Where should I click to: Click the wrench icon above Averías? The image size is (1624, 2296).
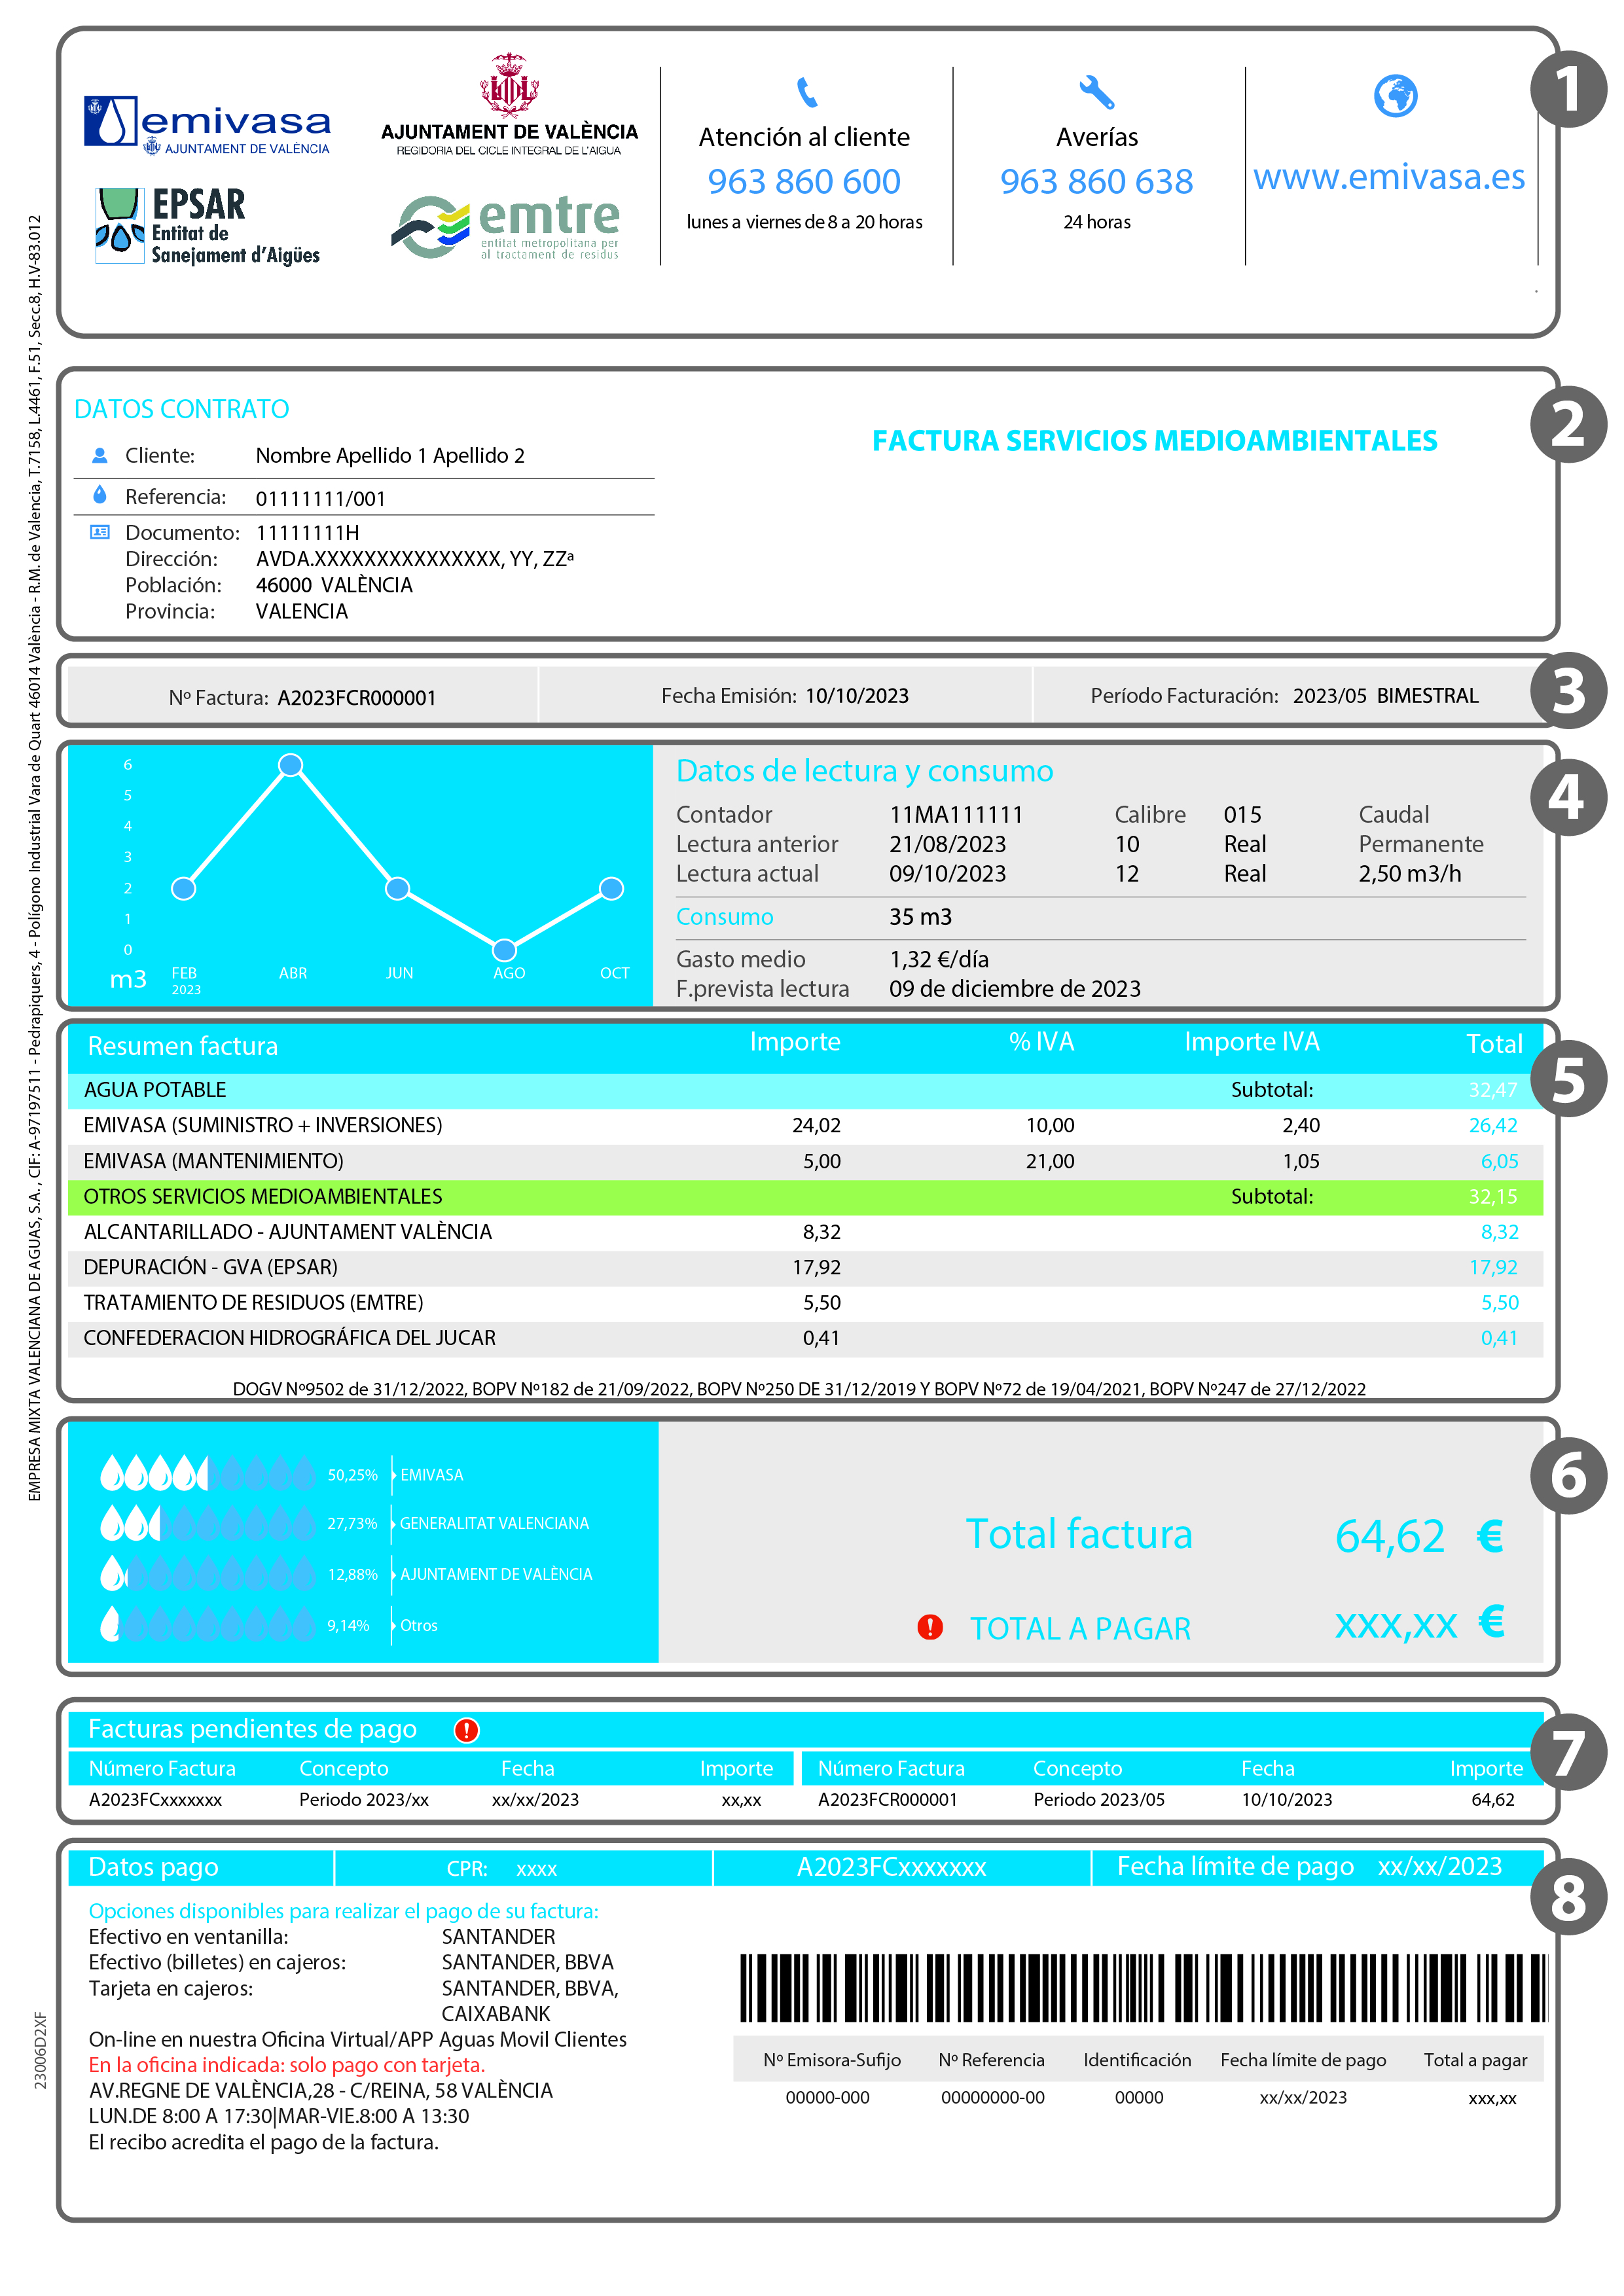coord(1097,92)
